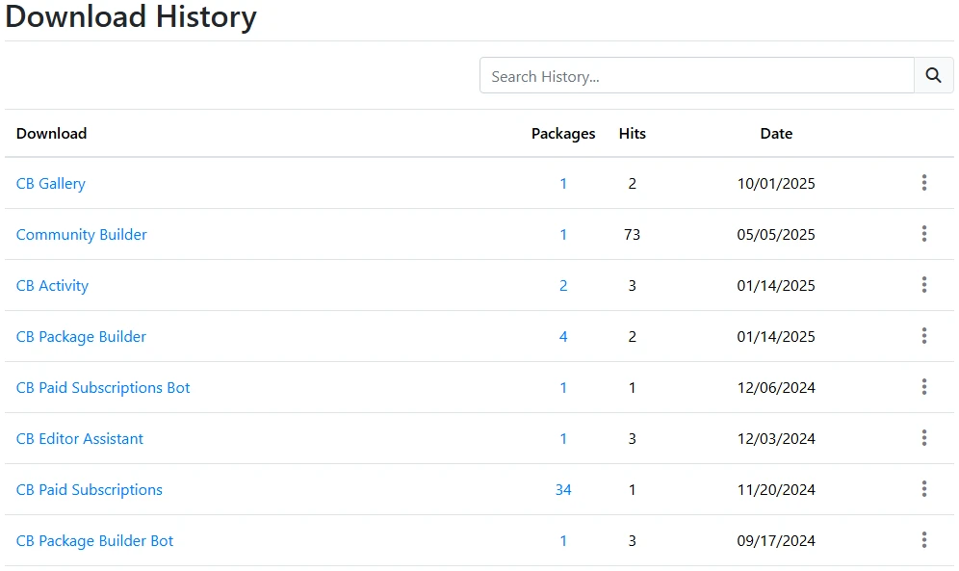
Task: Sort the table by the Hits column
Action: click(x=632, y=134)
